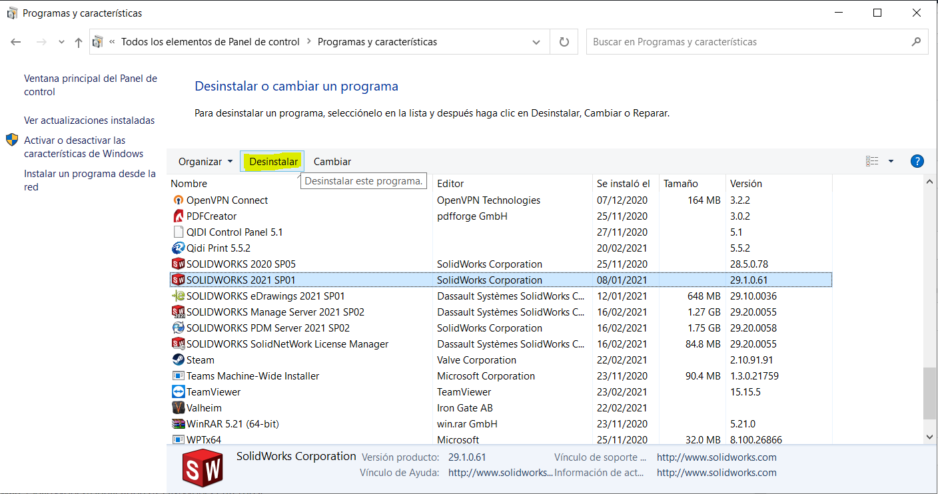Click the refresh button beside address bar
The width and height of the screenshot is (938, 494).
click(564, 42)
